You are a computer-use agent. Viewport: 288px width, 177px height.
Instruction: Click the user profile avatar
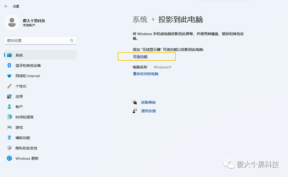pos(12,22)
